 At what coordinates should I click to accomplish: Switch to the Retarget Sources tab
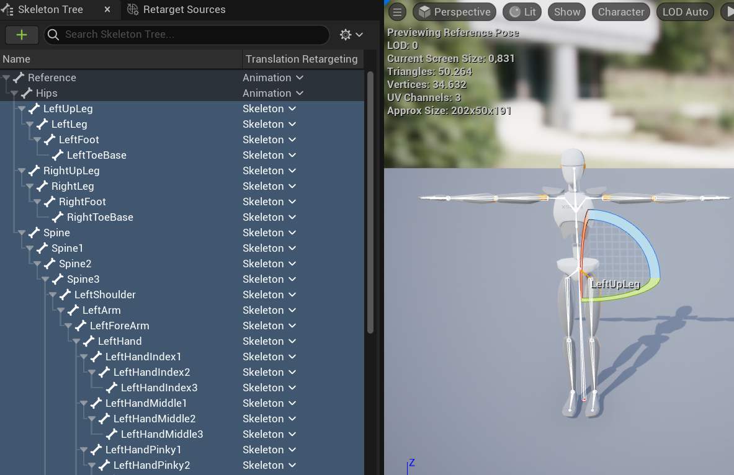[x=185, y=9]
